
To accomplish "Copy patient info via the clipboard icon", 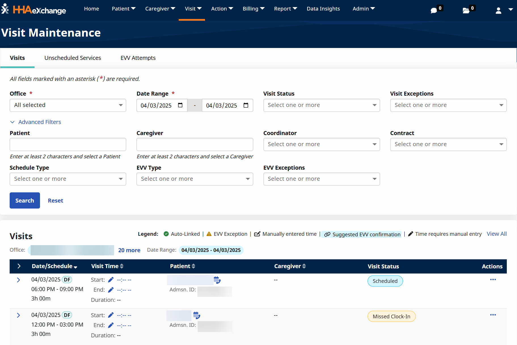I will point(217,280).
